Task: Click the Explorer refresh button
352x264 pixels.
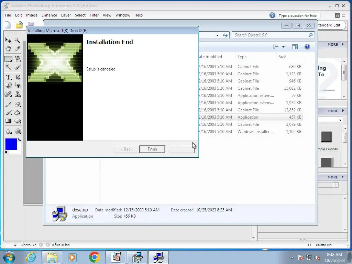Action: [x=225, y=35]
